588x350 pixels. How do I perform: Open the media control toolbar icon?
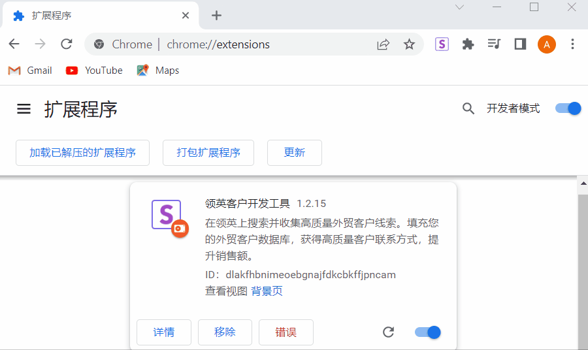pos(494,44)
